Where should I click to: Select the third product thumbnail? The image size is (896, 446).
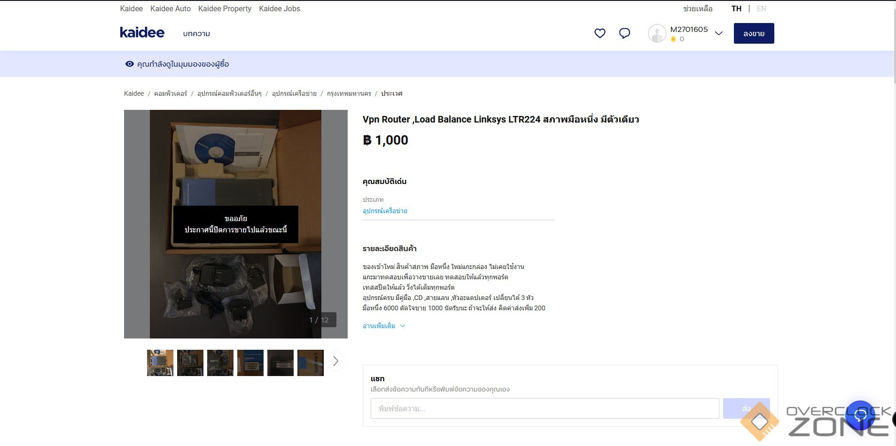point(220,363)
